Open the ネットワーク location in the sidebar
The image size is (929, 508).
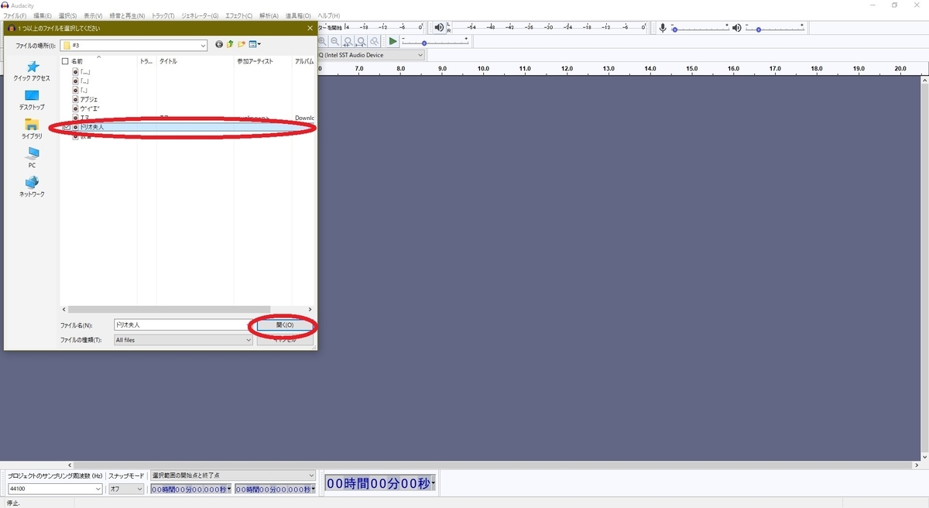(32, 186)
